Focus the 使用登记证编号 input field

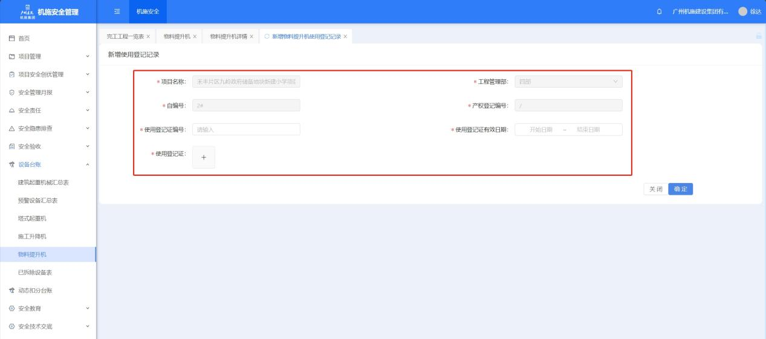pyautogui.click(x=245, y=129)
